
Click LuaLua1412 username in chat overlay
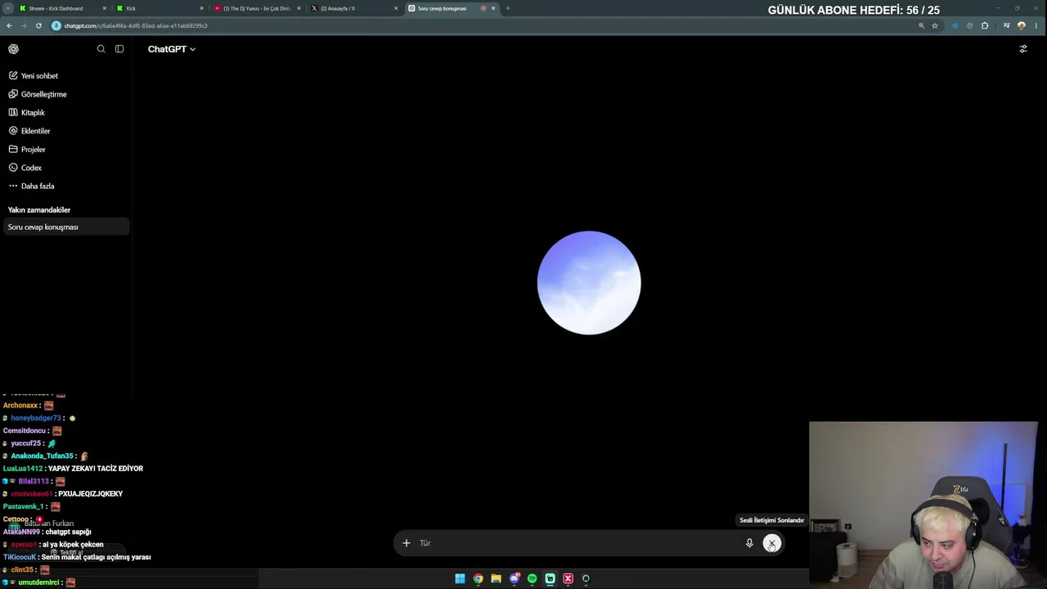click(23, 469)
